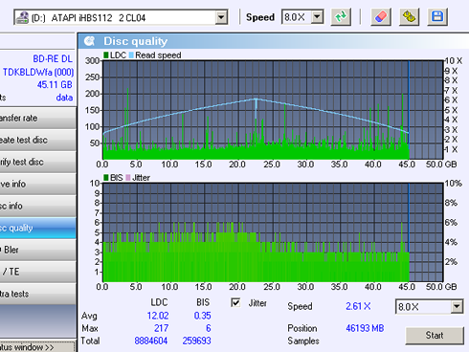Switch to Verify test disc
469x352 pixels.
click(38, 163)
